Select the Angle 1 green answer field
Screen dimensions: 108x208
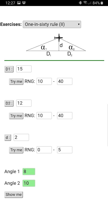(29, 172)
